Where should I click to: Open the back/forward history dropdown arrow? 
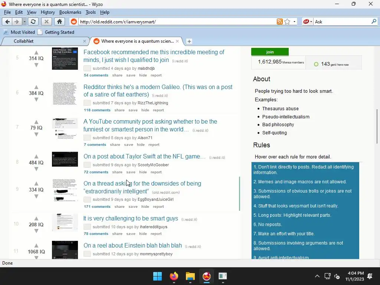click(x=24, y=22)
